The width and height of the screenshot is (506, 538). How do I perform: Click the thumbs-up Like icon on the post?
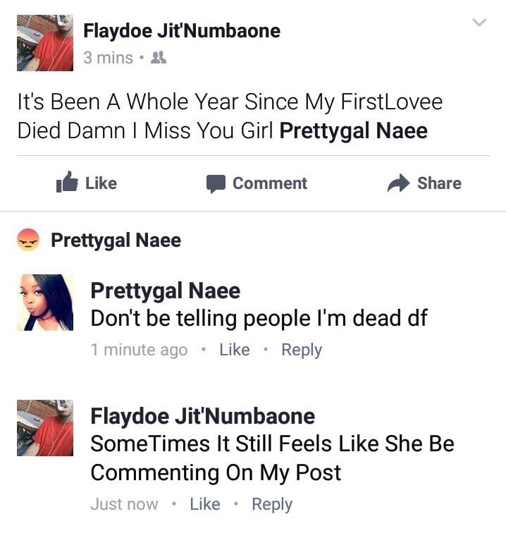[67, 183]
